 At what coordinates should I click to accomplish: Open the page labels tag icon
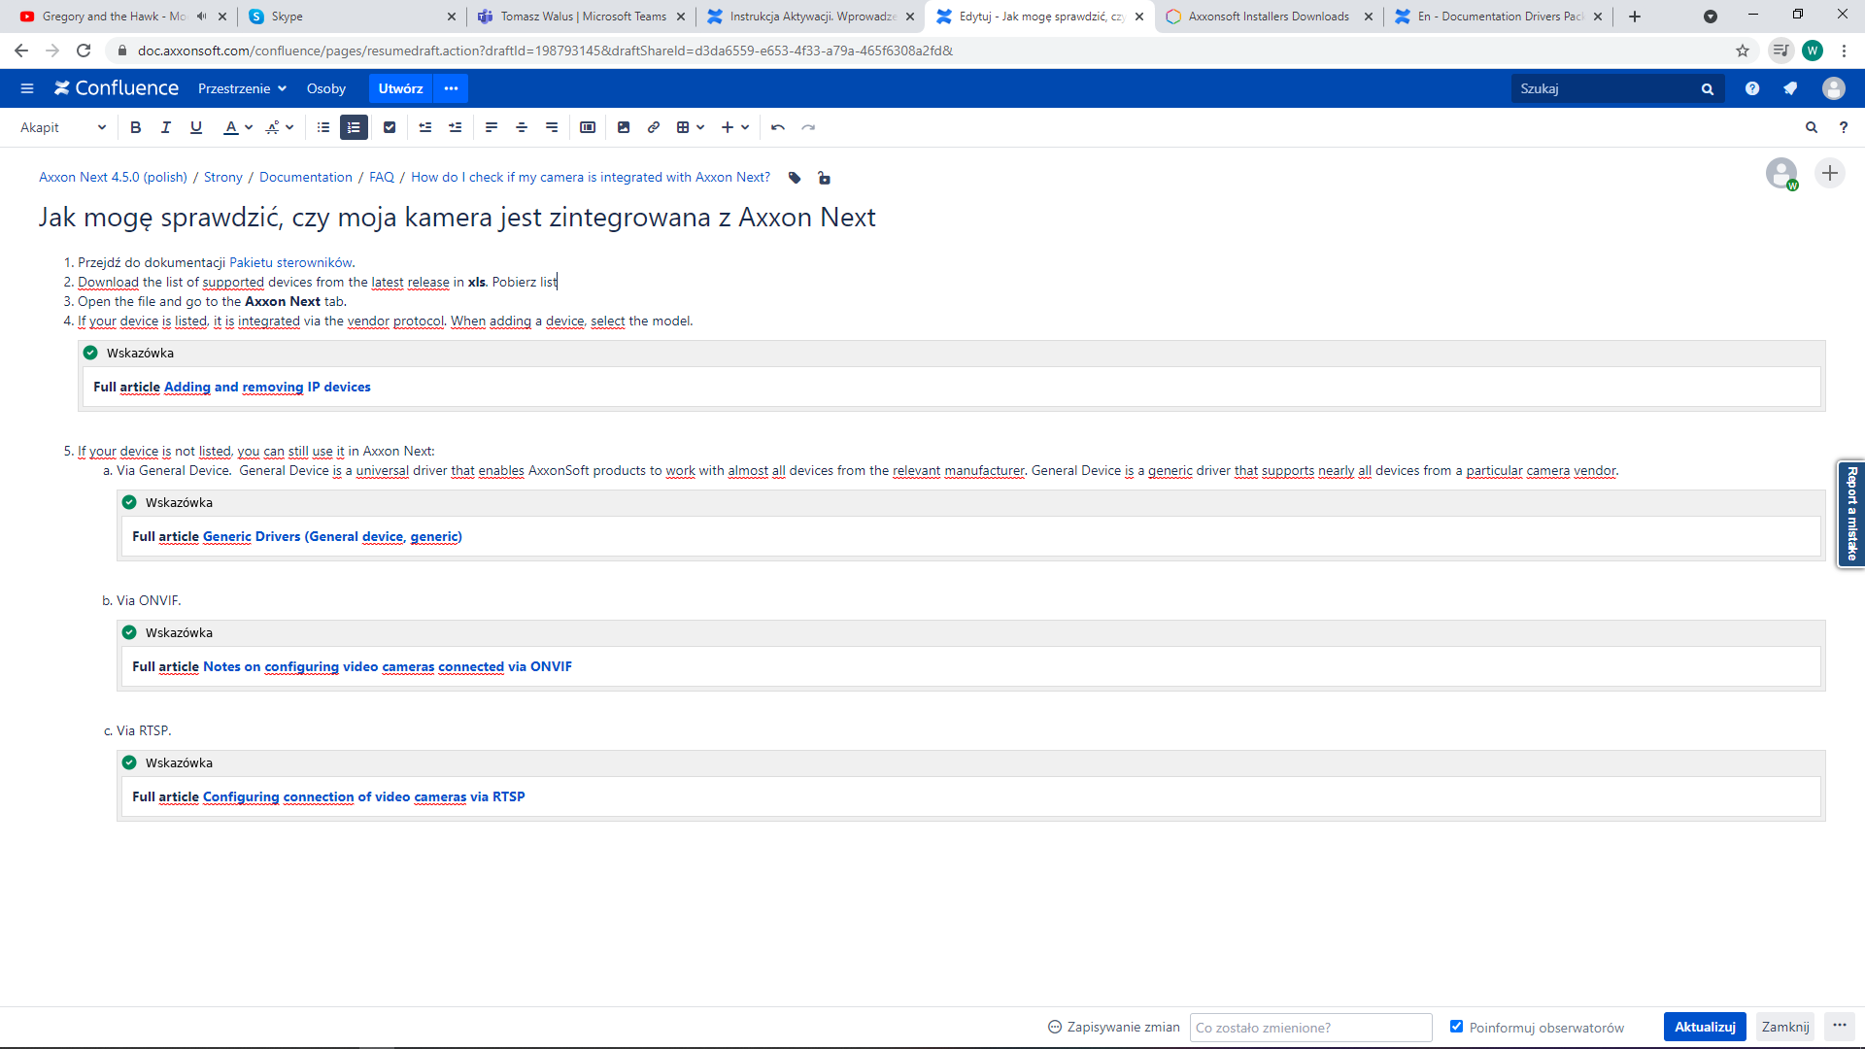click(795, 178)
